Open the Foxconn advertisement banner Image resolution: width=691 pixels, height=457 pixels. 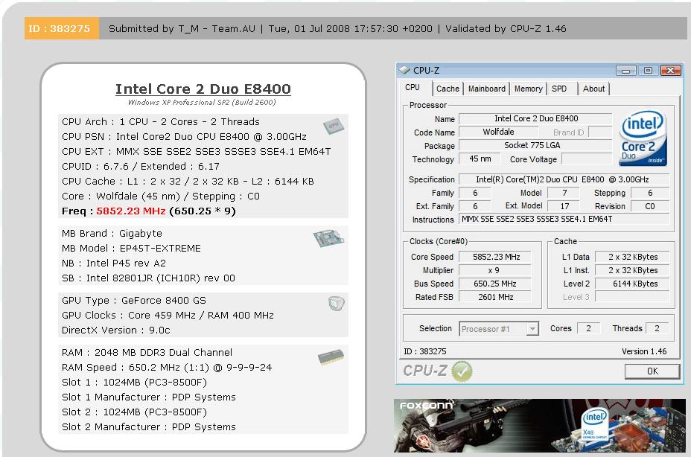(x=539, y=426)
